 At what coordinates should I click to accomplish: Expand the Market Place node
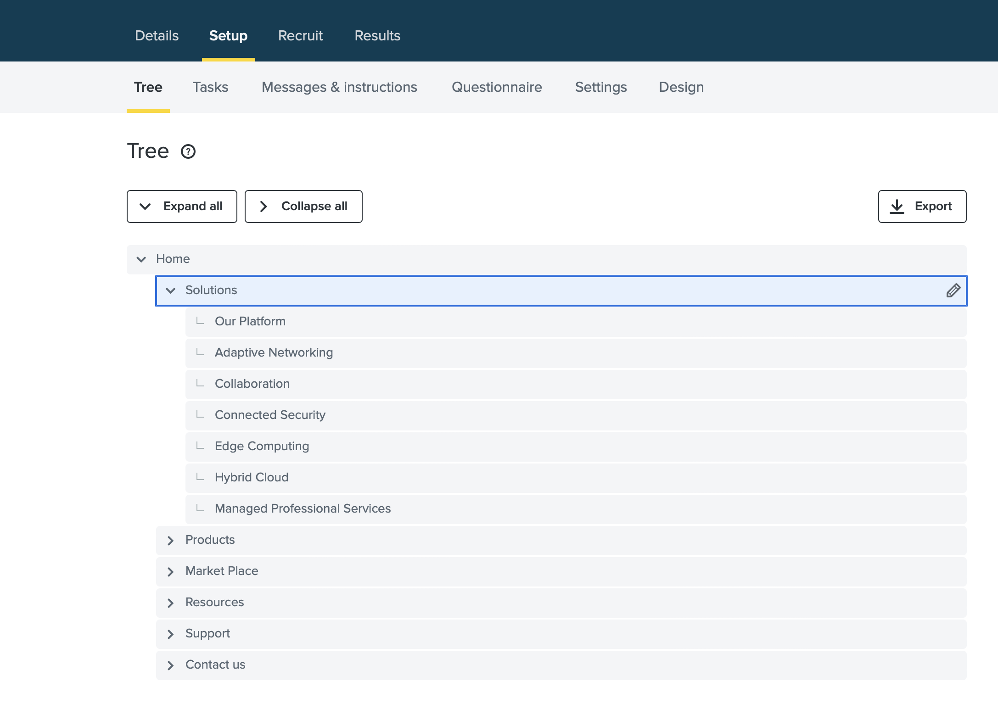[171, 572]
